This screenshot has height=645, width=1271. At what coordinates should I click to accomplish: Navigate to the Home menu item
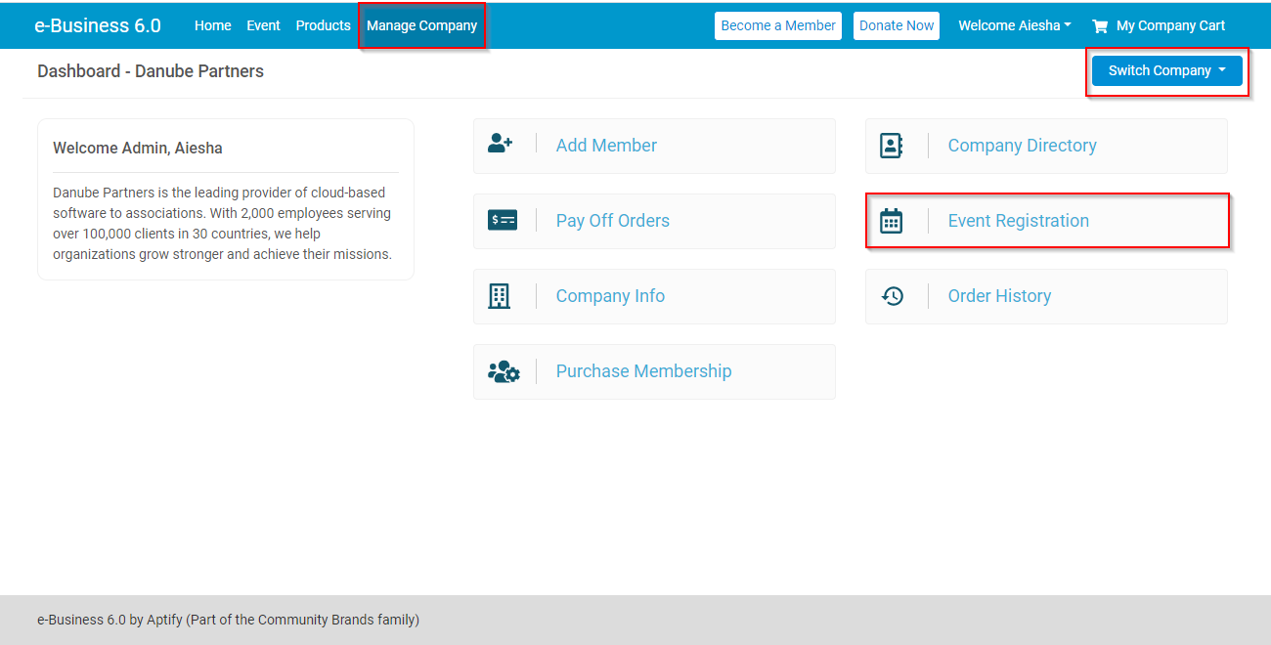[x=212, y=25]
